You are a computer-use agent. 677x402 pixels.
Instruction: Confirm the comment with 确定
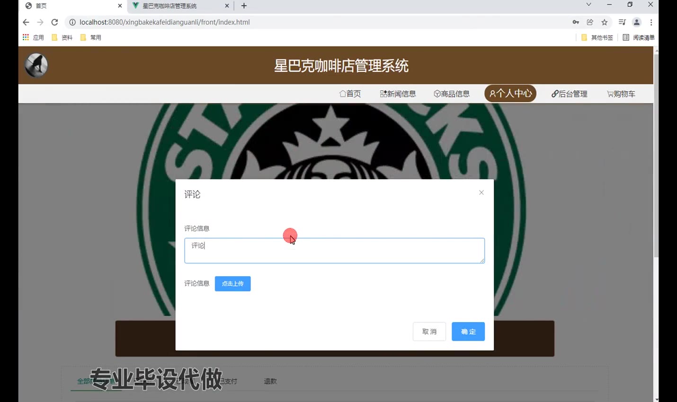(x=468, y=332)
